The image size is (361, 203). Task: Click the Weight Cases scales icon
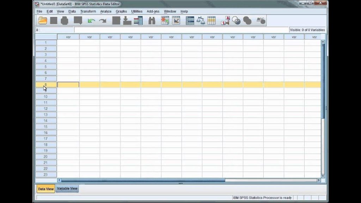click(x=201, y=20)
